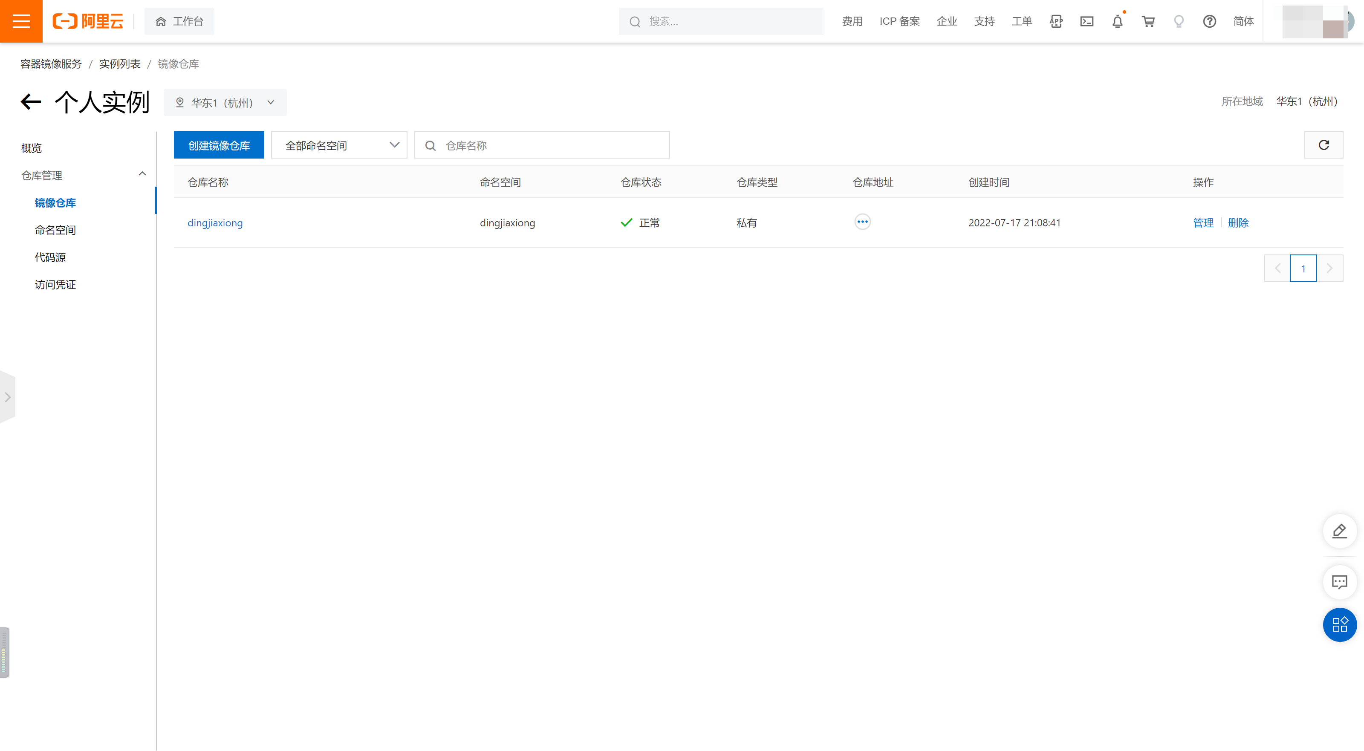Select 命名空间 in the sidebar

[55, 231]
